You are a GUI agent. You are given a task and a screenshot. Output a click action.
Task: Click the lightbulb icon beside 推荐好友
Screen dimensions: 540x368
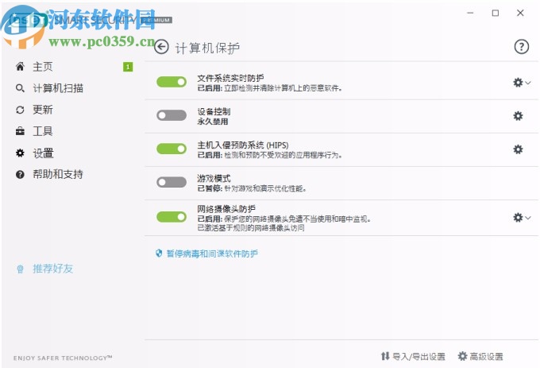pos(20,269)
